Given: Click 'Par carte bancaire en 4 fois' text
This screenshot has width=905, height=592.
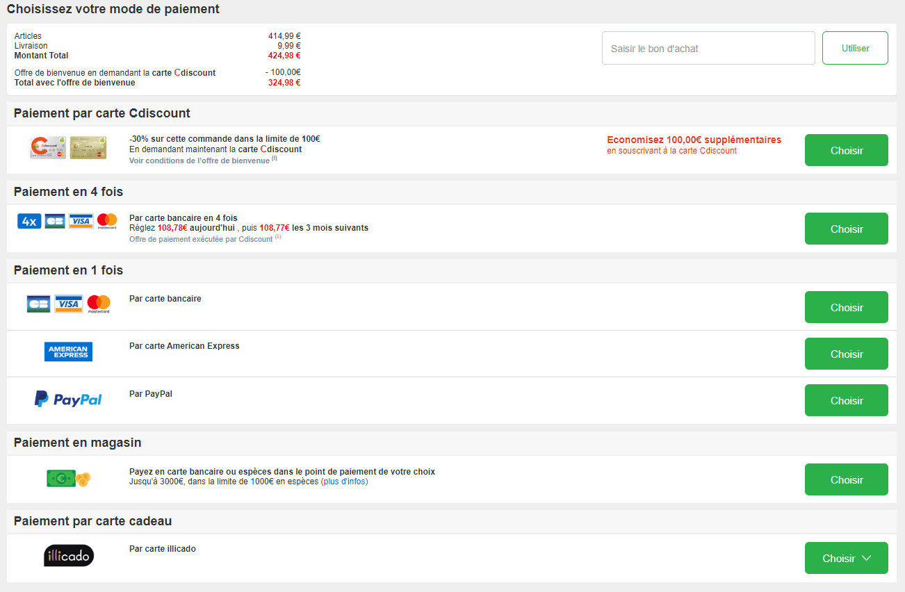Looking at the screenshot, I should (184, 218).
